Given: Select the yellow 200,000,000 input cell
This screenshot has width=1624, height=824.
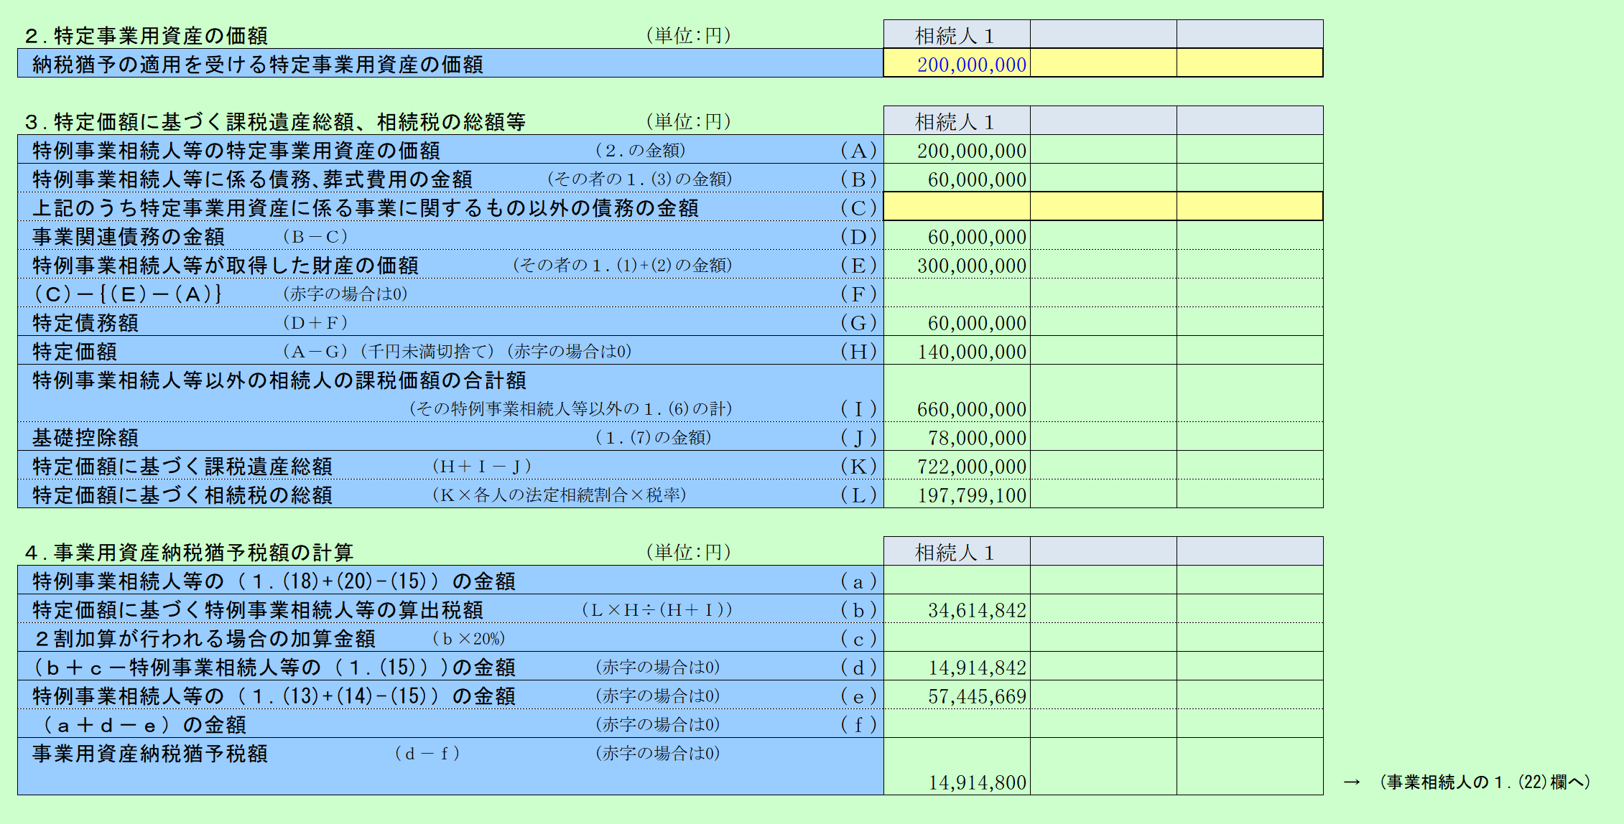Looking at the screenshot, I should [x=957, y=63].
